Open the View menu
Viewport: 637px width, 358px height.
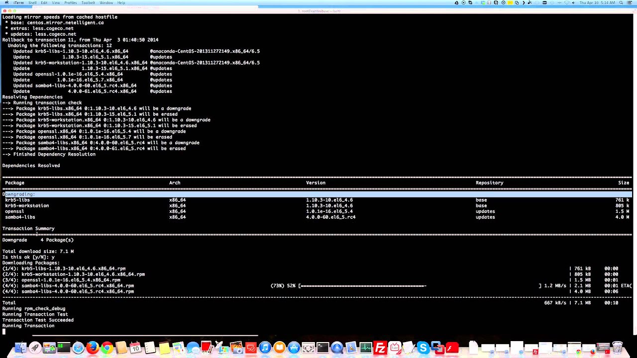click(x=56, y=2)
